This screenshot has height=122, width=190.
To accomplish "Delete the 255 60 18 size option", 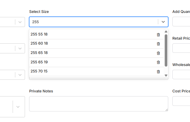I will 158,44.
